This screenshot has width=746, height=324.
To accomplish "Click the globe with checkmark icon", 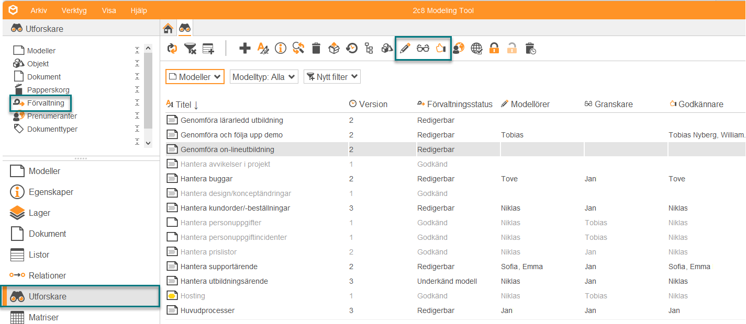I will coord(476,49).
